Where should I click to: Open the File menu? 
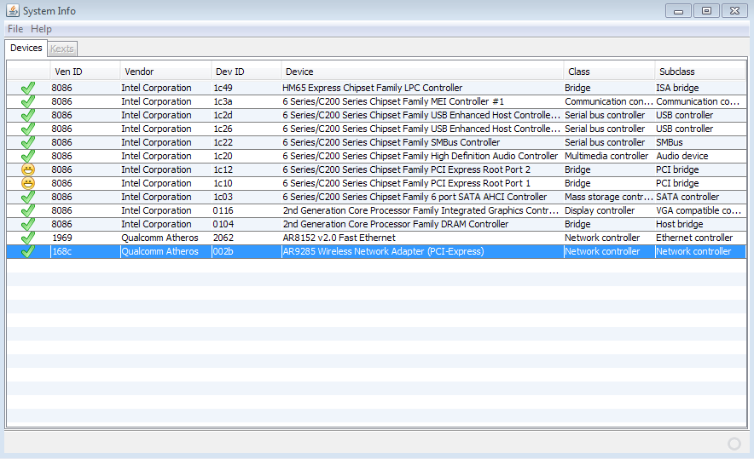tap(15, 29)
